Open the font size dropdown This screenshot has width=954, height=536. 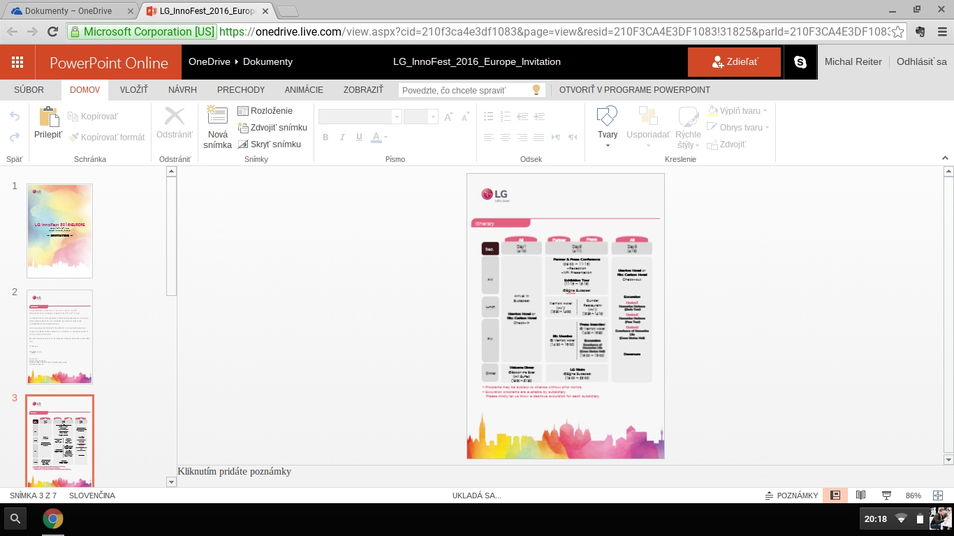pos(433,117)
